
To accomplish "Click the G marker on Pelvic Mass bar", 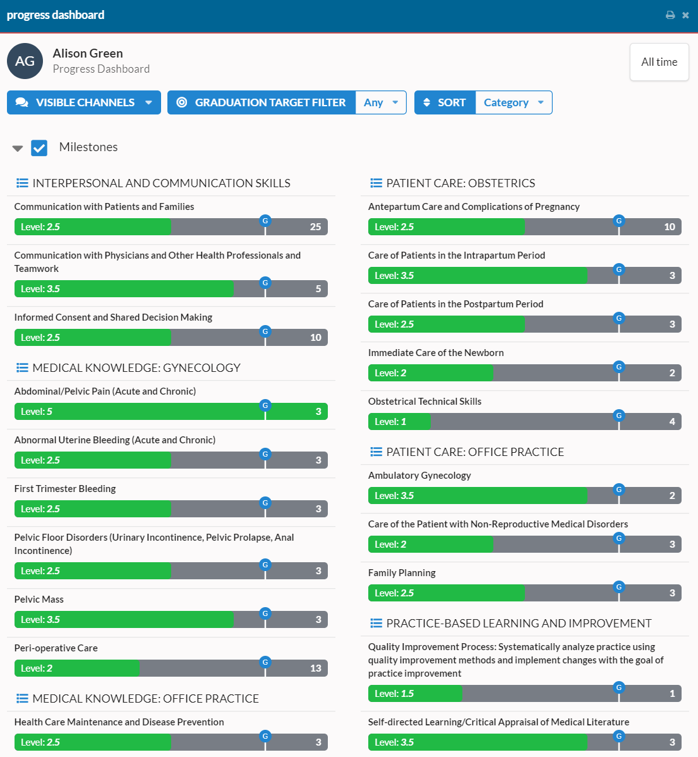I will click(265, 613).
